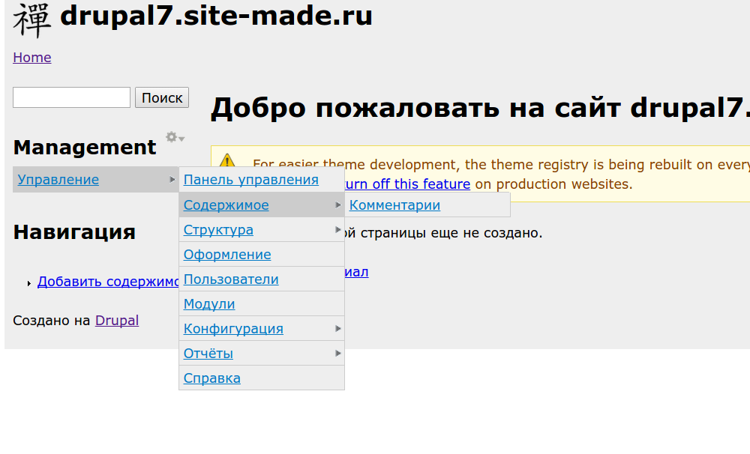Expand the Отчёты submenu arrow

338,354
